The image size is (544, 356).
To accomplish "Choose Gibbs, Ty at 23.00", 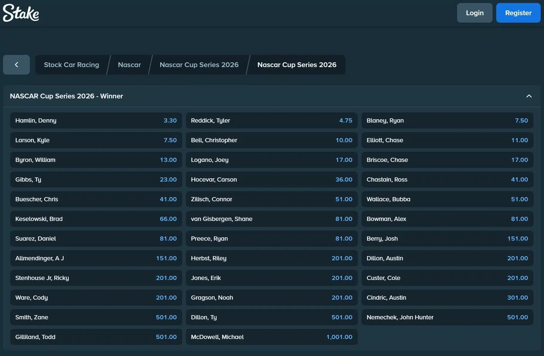I will (x=96, y=179).
